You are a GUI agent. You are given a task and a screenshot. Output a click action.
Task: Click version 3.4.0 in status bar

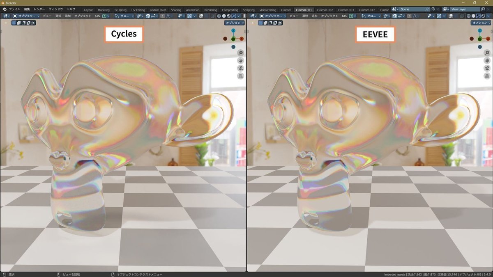tap(487, 274)
